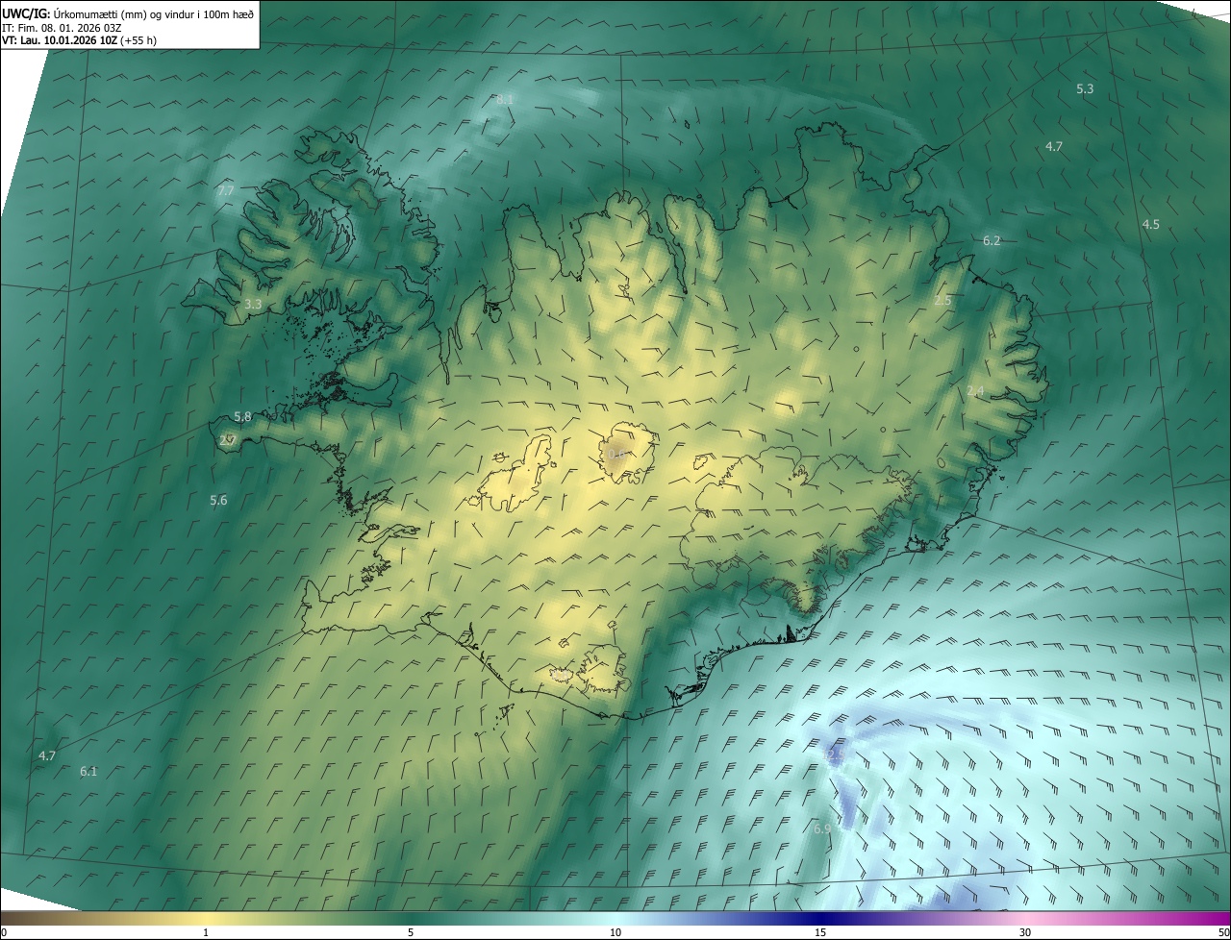1231x940 pixels.
Task: Click the 2.4 value label
Action: pyautogui.click(x=975, y=391)
